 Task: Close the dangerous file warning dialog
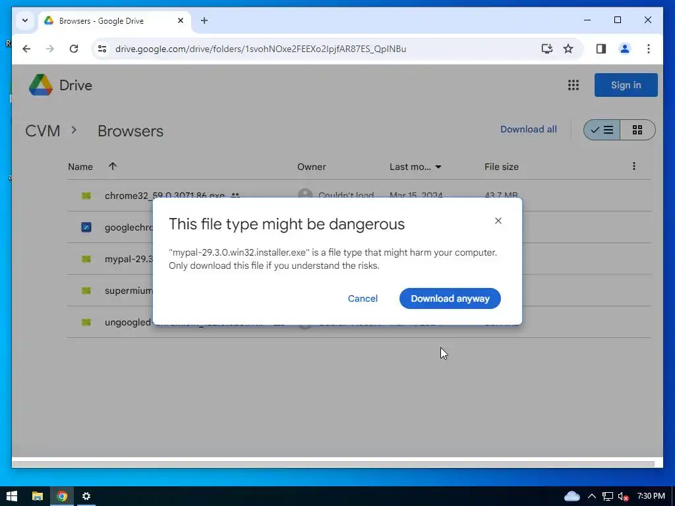[498, 221]
